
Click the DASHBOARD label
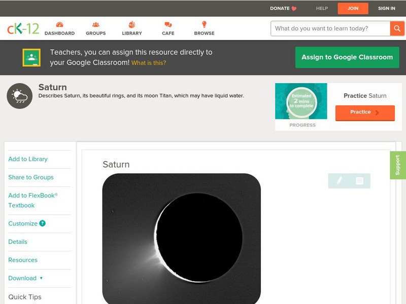[59, 33]
